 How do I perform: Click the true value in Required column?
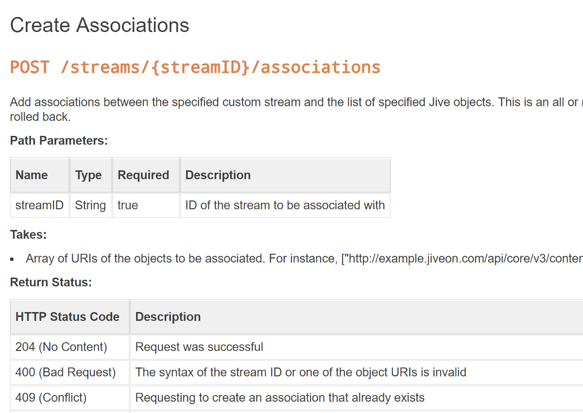[x=128, y=205]
